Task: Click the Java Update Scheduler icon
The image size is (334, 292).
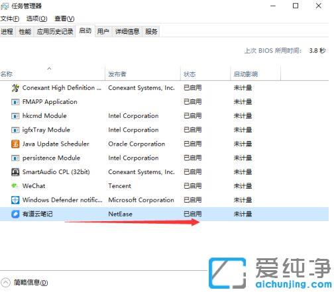Action: (15, 144)
